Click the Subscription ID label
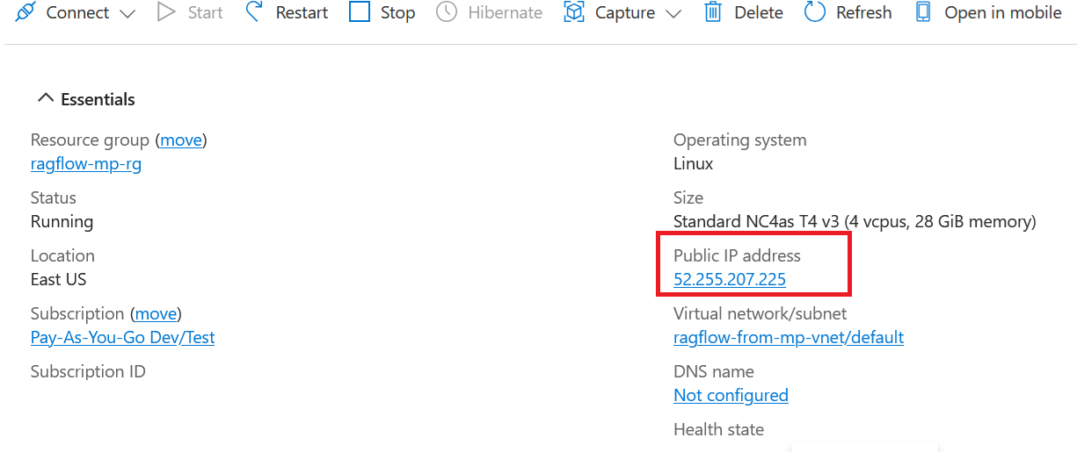The width and height of the screenshot is (1077, 452). [88, 372]
